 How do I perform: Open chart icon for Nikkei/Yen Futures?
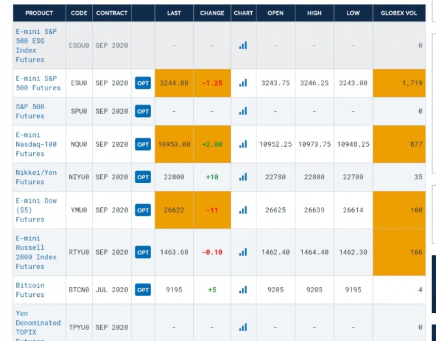click(243, 177)
